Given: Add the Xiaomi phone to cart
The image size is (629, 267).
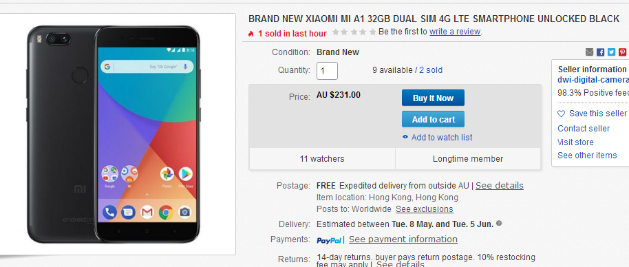Looking at the screenshot, I should tap(434, 119).
